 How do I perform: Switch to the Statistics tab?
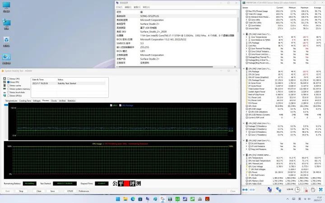71,101
